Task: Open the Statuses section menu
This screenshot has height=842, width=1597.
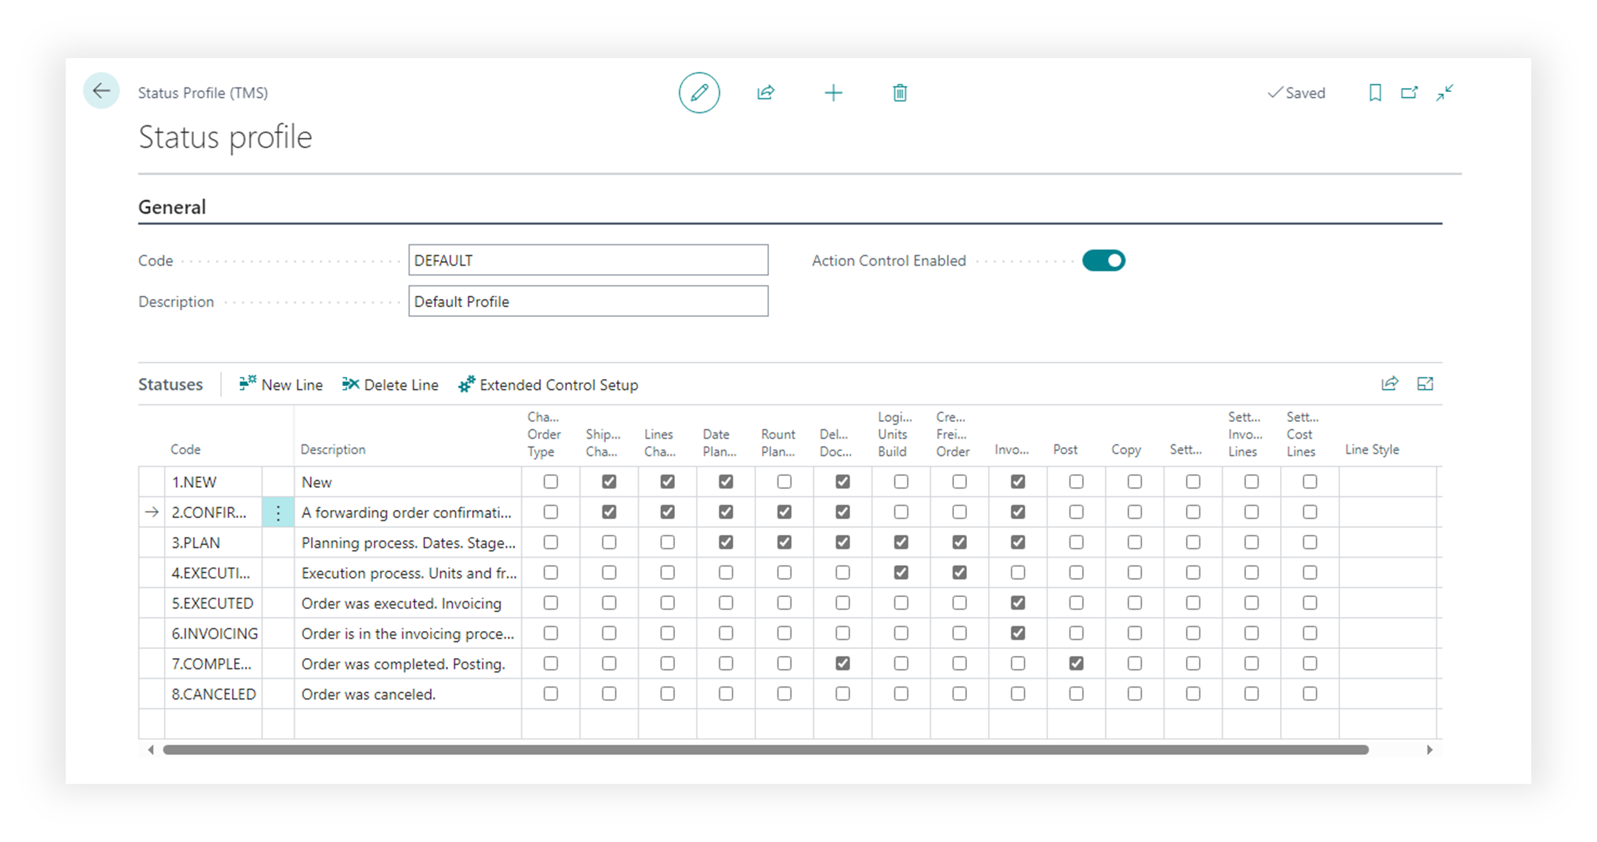Action: click(170, 385)
